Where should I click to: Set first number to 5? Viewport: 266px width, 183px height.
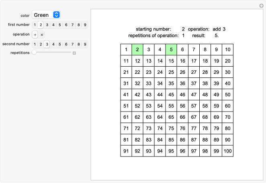(x=60, y=25)
